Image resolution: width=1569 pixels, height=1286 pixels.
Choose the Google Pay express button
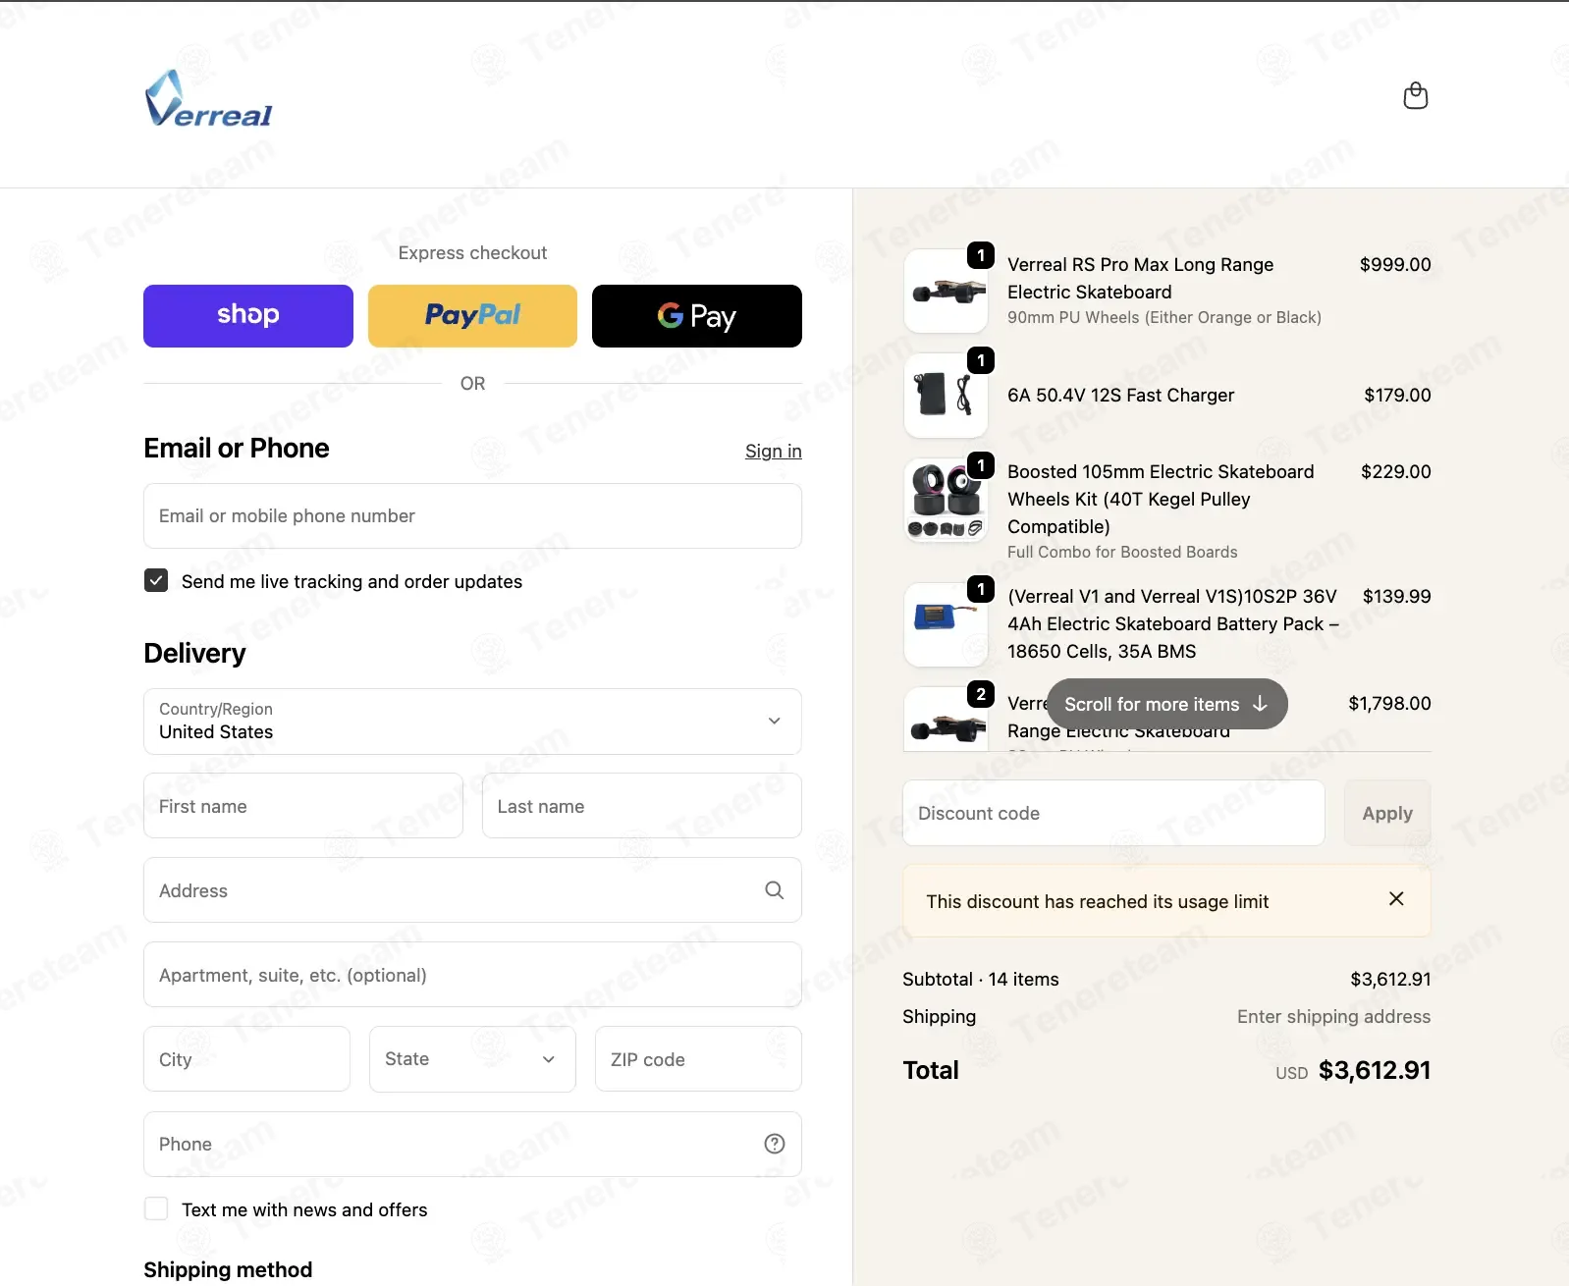(697, 316)
